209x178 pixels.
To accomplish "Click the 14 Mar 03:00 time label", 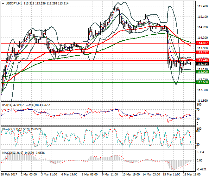I will (151, 175).
